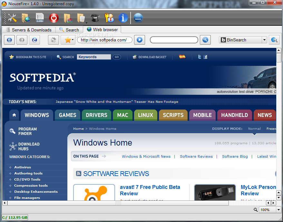Click the Twitter icon
Screen dimensions: 283x222
click(200, 57)
